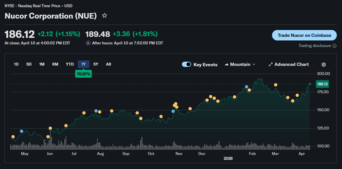Click the large 186.12 closing price
The width and height of the screenshot is (342, 169).
pyautogui.click(x=20, y=34)
